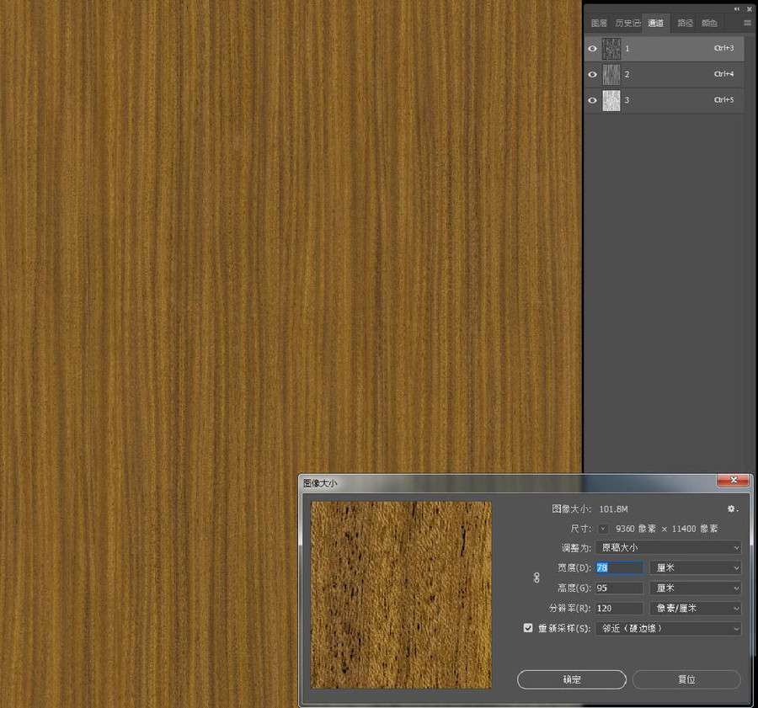
Task: Close the Channels panel group
Action: pyautogui.click(x=750, y=8)
